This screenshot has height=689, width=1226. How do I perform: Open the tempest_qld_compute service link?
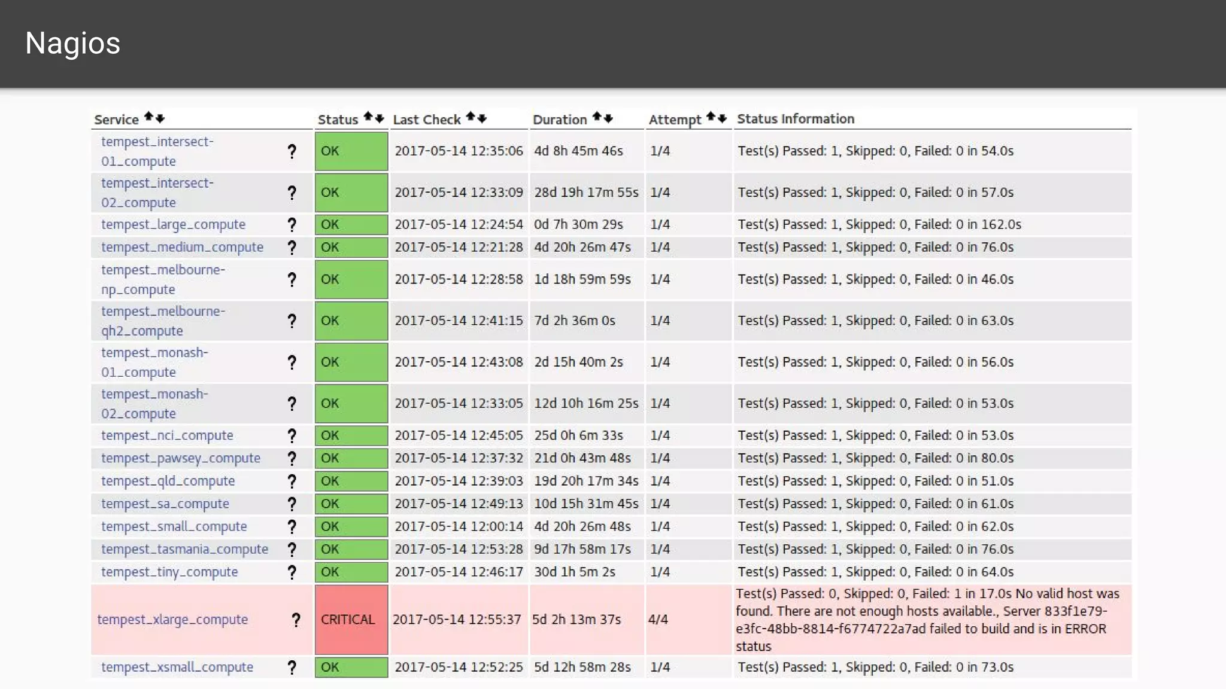click(x=168, y=481)
